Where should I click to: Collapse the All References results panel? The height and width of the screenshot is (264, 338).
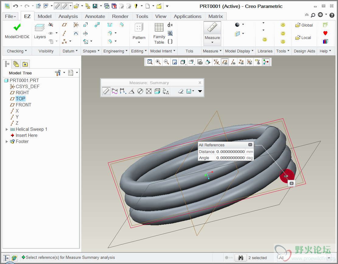[250, 145]
